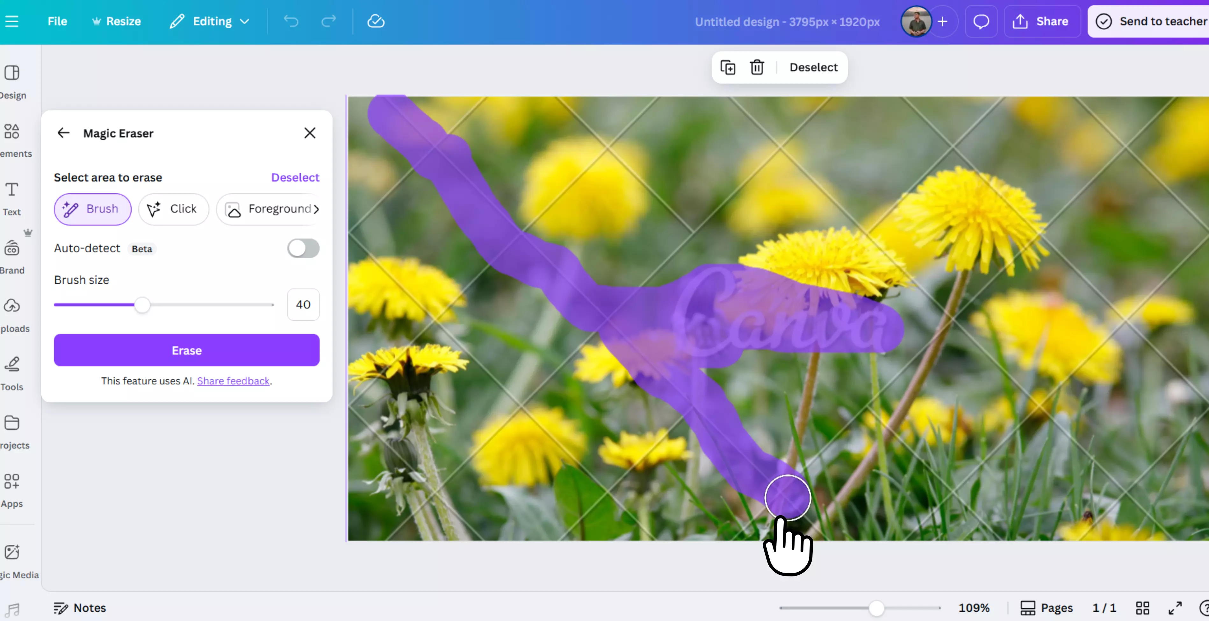Image resolution: width=1209 pixels, height=621 pixels.
Task: Expand Foreground option chevron
Action: point(317,209)
